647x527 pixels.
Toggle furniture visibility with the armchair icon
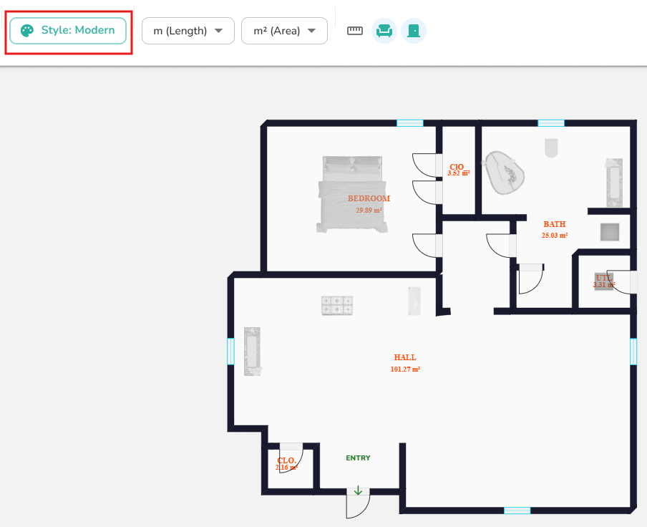pyautogui.click(x=384, y=31)
